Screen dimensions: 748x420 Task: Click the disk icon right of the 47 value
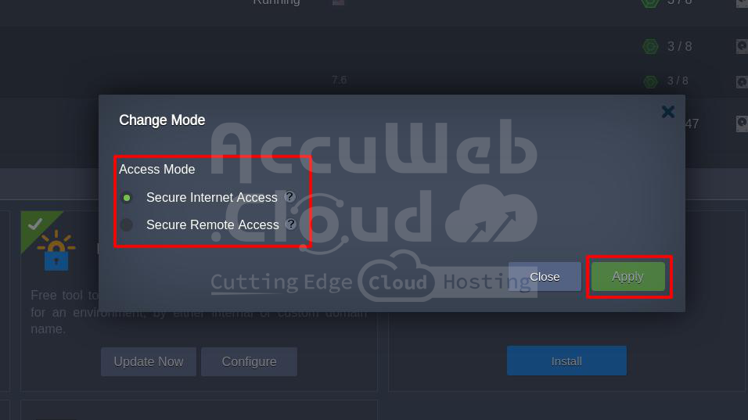pyautogui.click(x=742, y=124)
